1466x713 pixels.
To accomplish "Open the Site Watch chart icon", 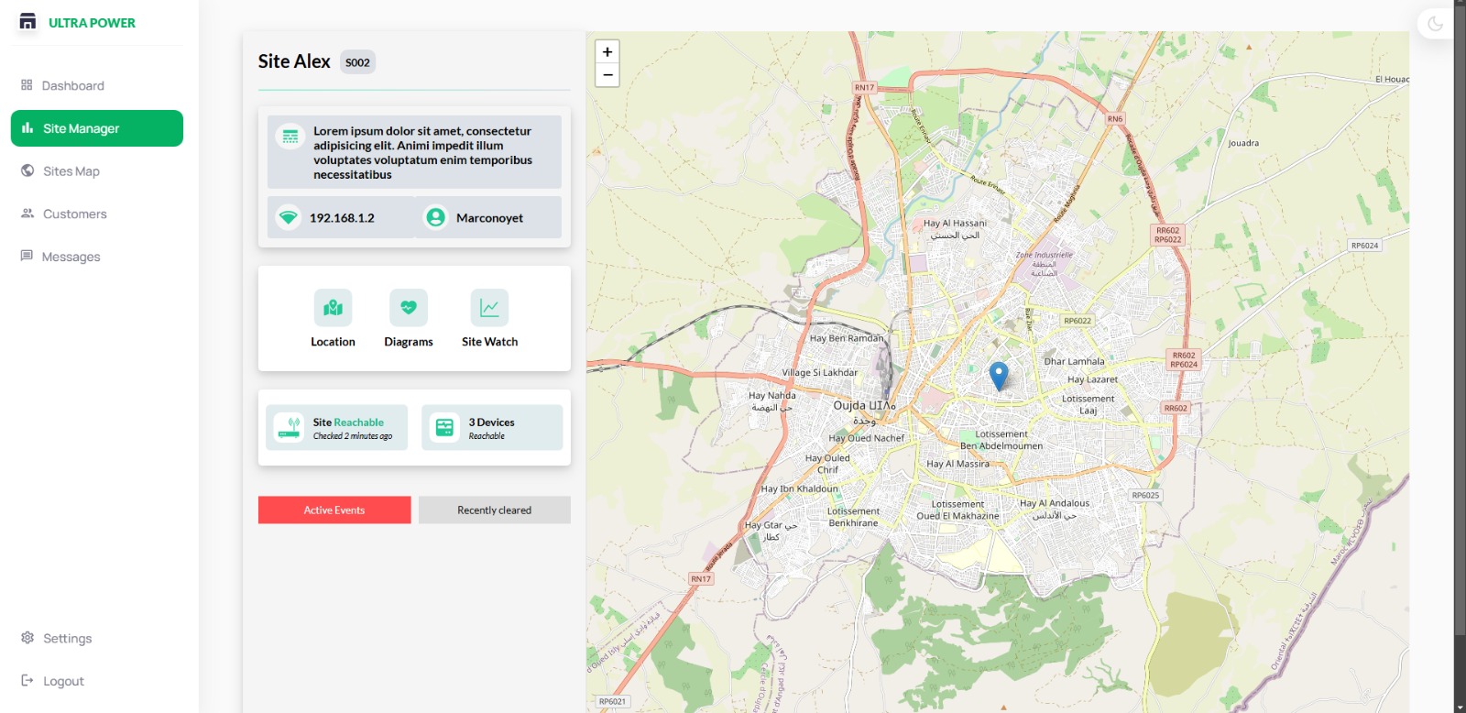I will click(489, 308).
